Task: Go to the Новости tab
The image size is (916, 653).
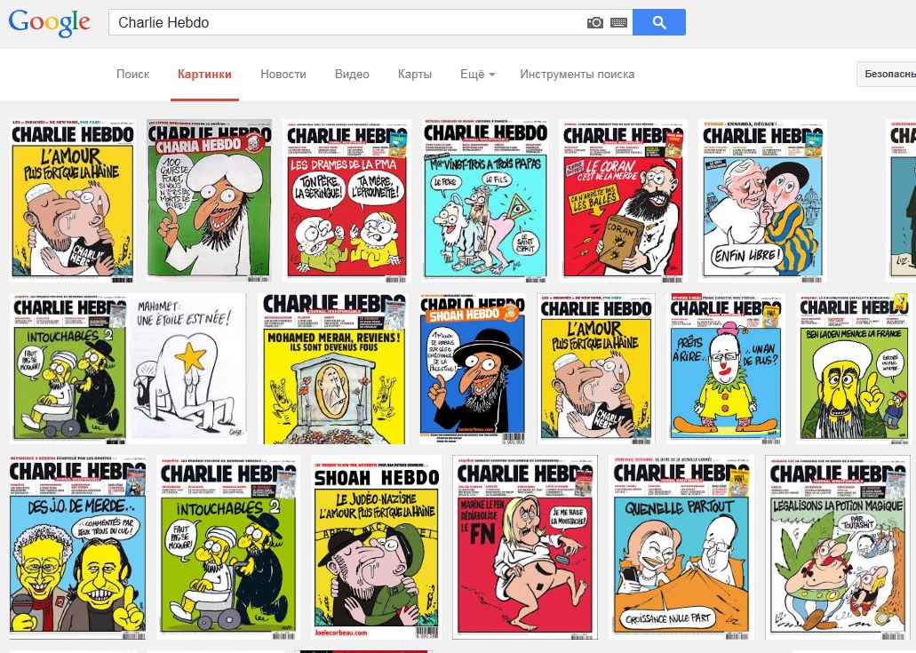Action: (283, 74)
